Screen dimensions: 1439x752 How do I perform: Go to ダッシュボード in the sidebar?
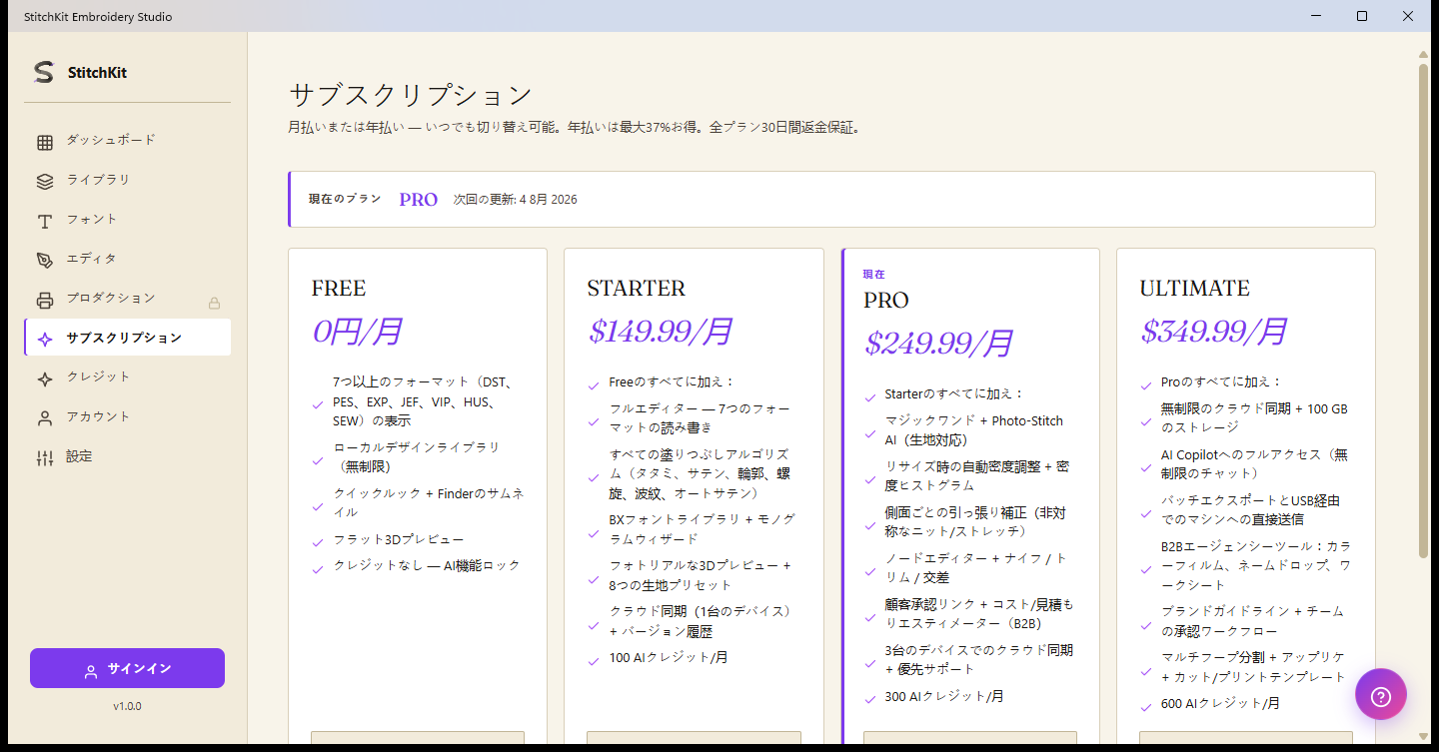(x=128, y=141)
